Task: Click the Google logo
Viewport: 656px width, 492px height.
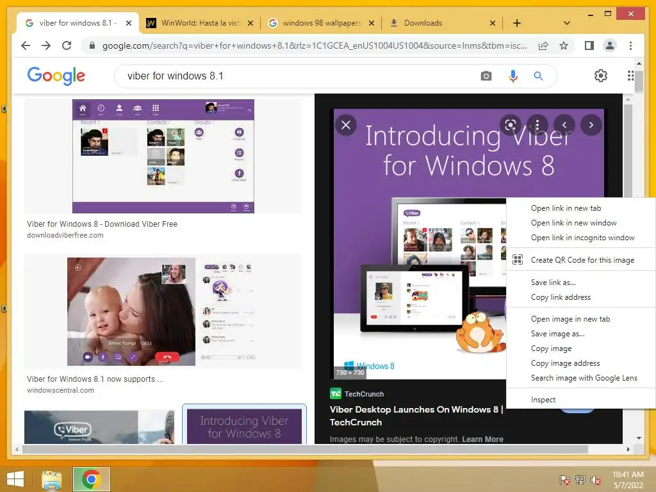Action: click(x=56, y=76)
